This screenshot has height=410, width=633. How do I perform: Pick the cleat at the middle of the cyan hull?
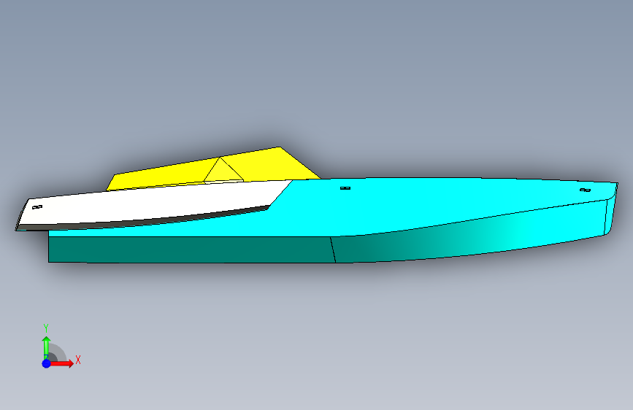pyautogui.click(x=345, y=188)
